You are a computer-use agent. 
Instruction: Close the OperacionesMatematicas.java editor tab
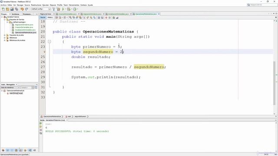(x=159, y=14)
